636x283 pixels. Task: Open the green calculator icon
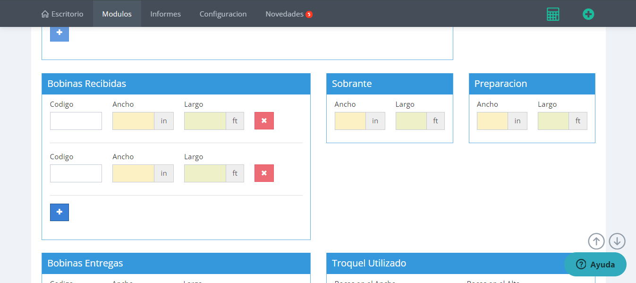coord(552,14)
